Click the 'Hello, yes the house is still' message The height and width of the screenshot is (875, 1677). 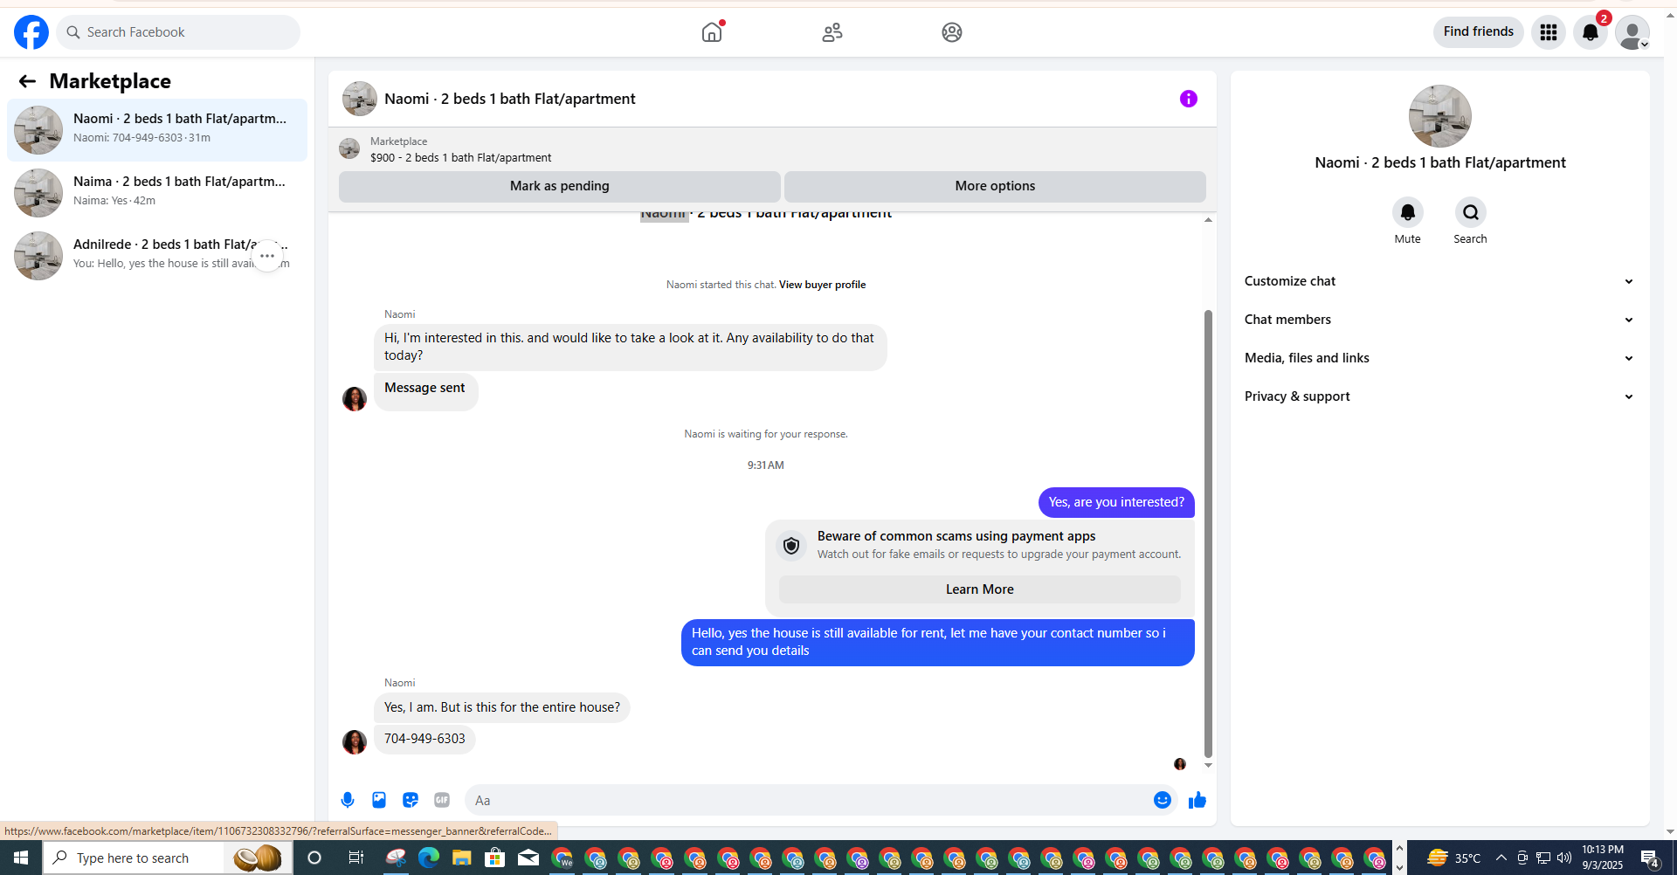938,642
